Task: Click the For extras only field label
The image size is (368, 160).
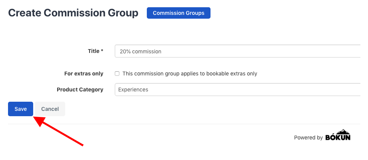Action: click(x=84, y=74)
